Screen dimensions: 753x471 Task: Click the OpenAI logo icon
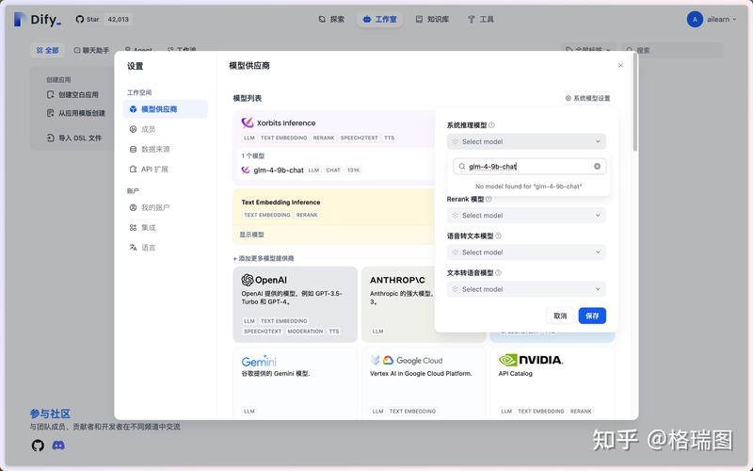[248, 280]
